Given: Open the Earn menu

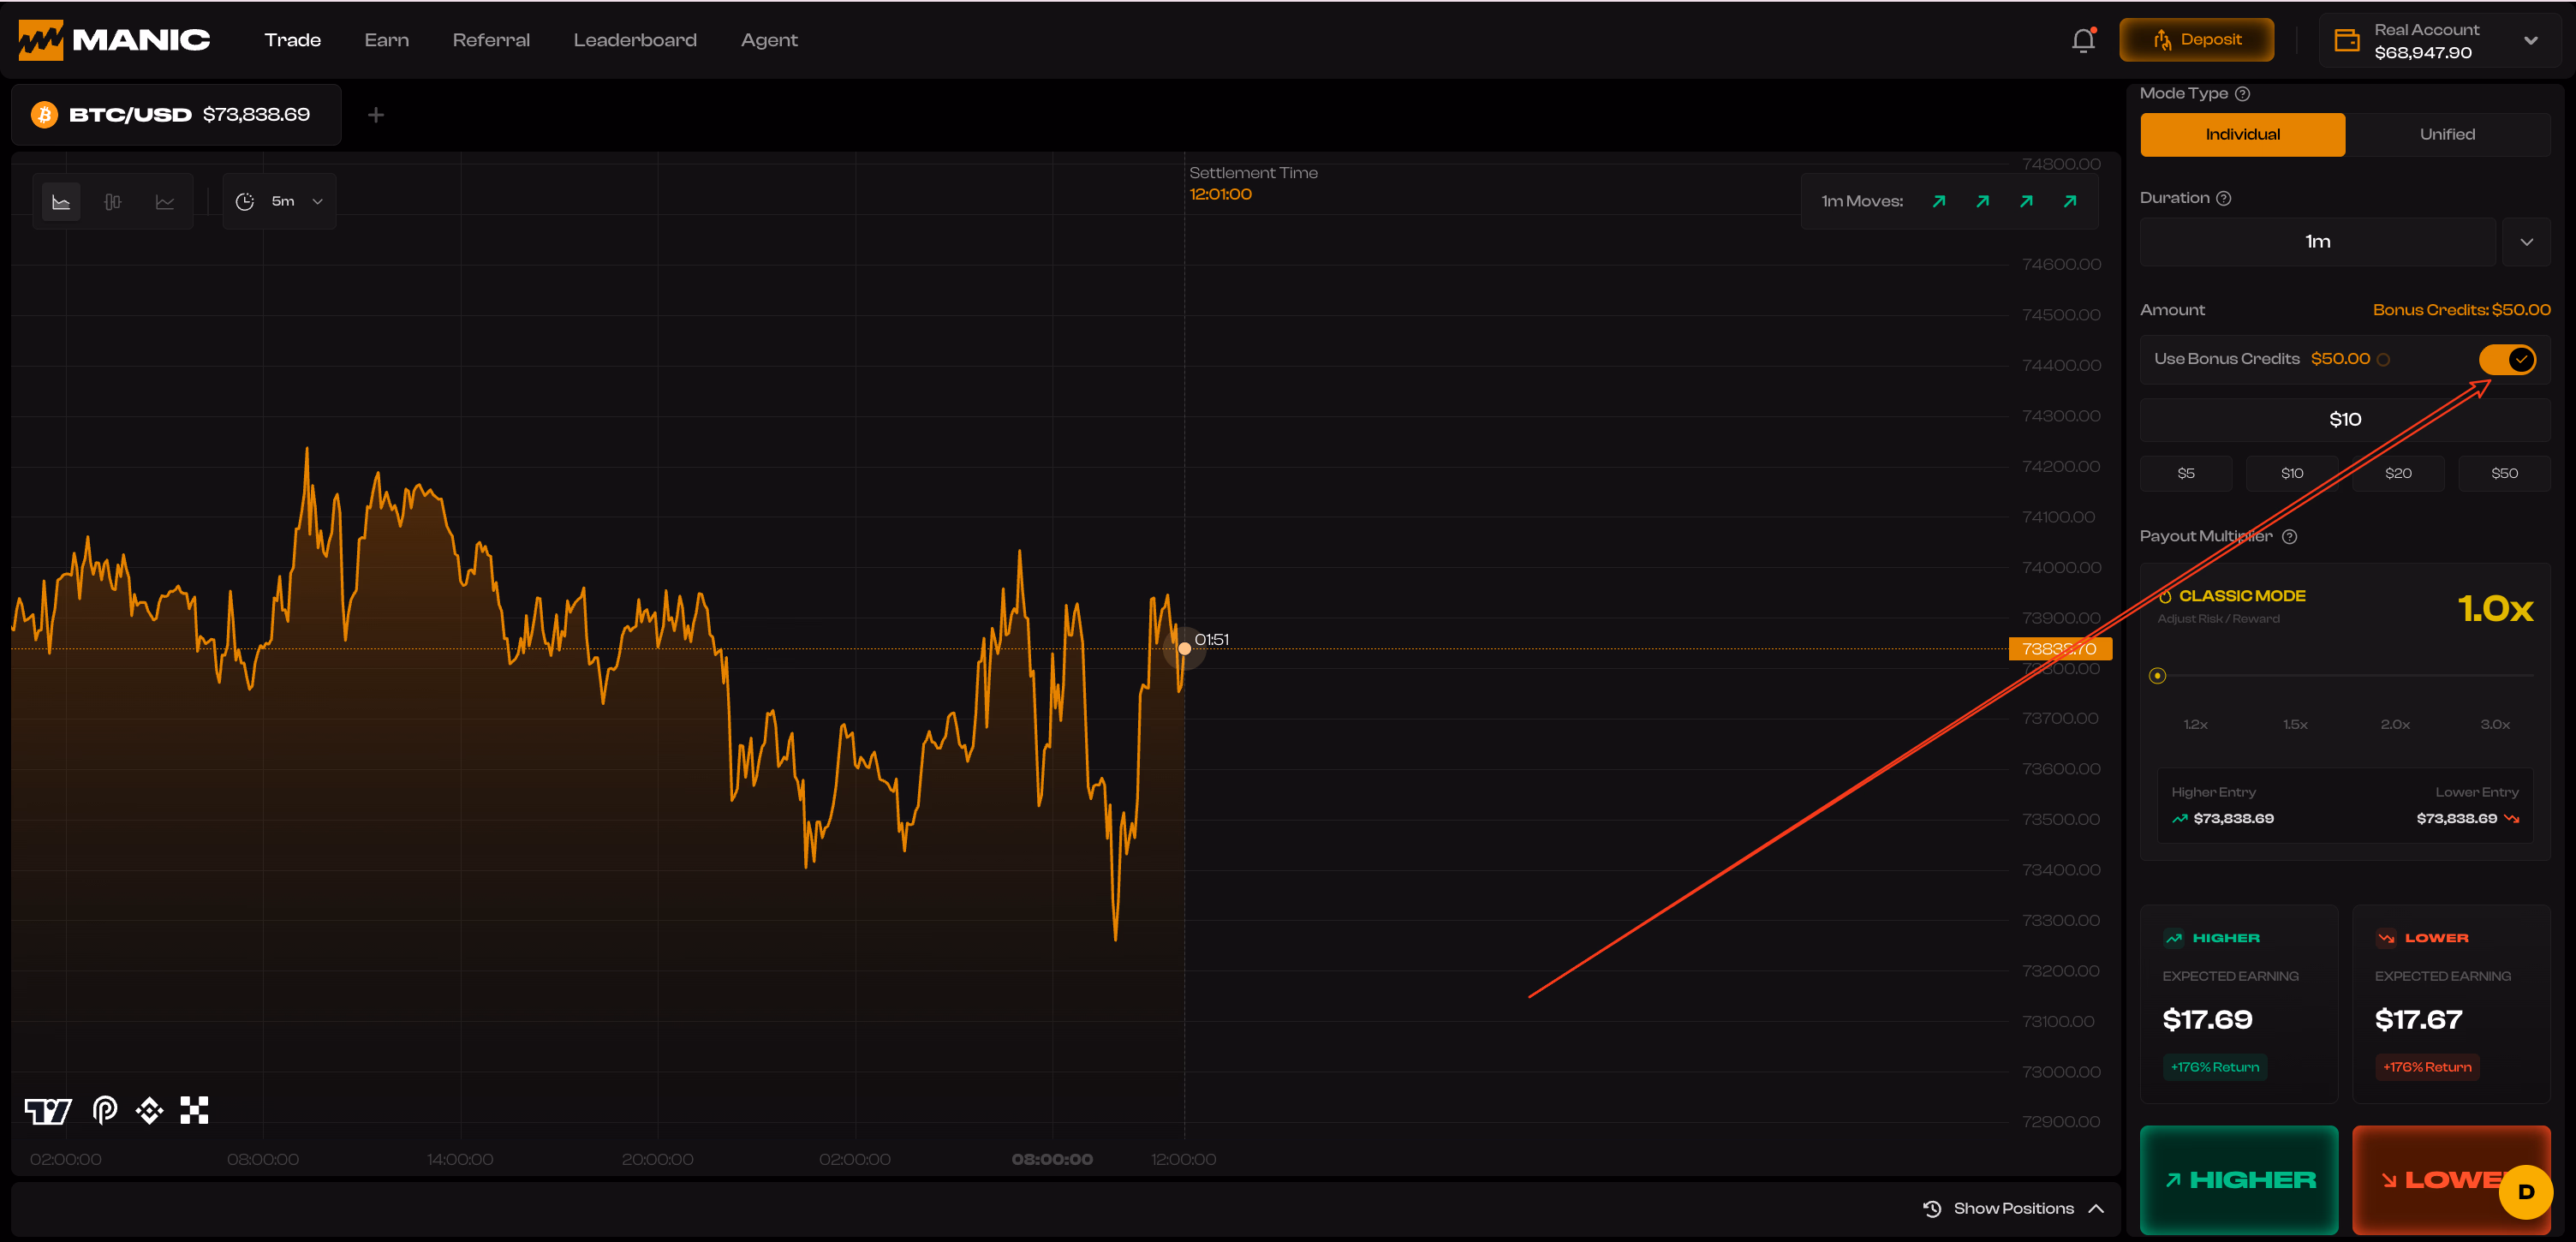Looking at the screenshot, I should tap(387, 40).
